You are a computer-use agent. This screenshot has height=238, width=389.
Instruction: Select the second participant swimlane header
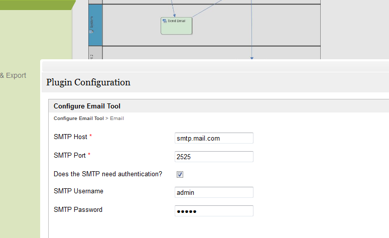(x=95, y=53)
